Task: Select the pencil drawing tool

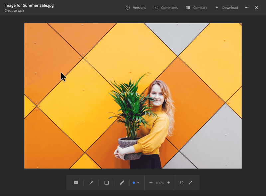Action: pyautogui.click(x=122, y=183)
